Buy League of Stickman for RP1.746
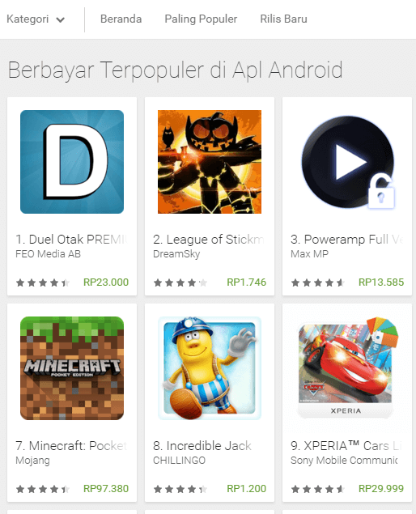Screen dimensions: 416x514 tap(247, 282)
